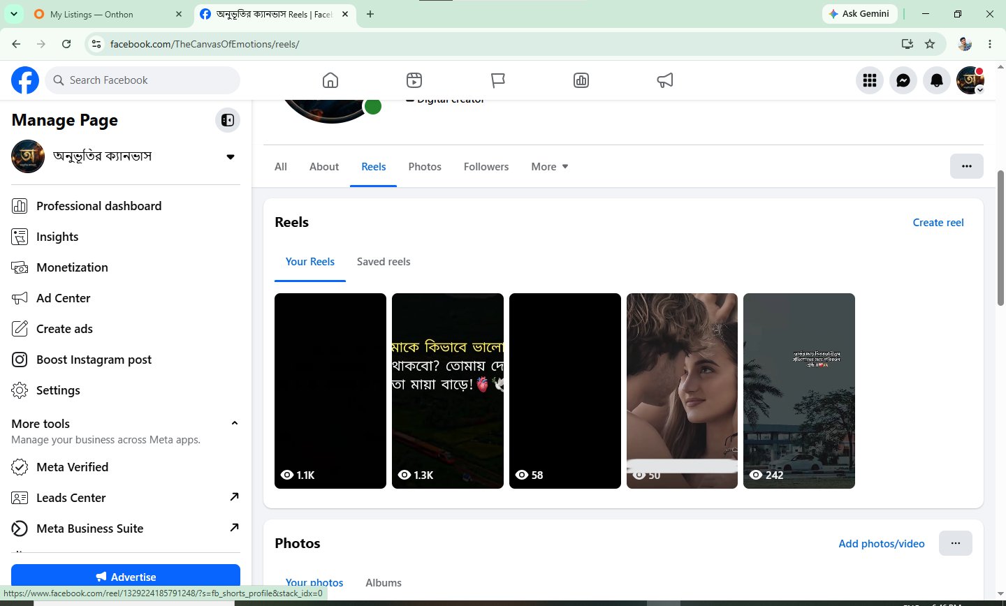Image resolution: width=1006 pixels, height=606 pixels.
Task: Open the account profile avatar menu
Action: (x=970, y=80)
